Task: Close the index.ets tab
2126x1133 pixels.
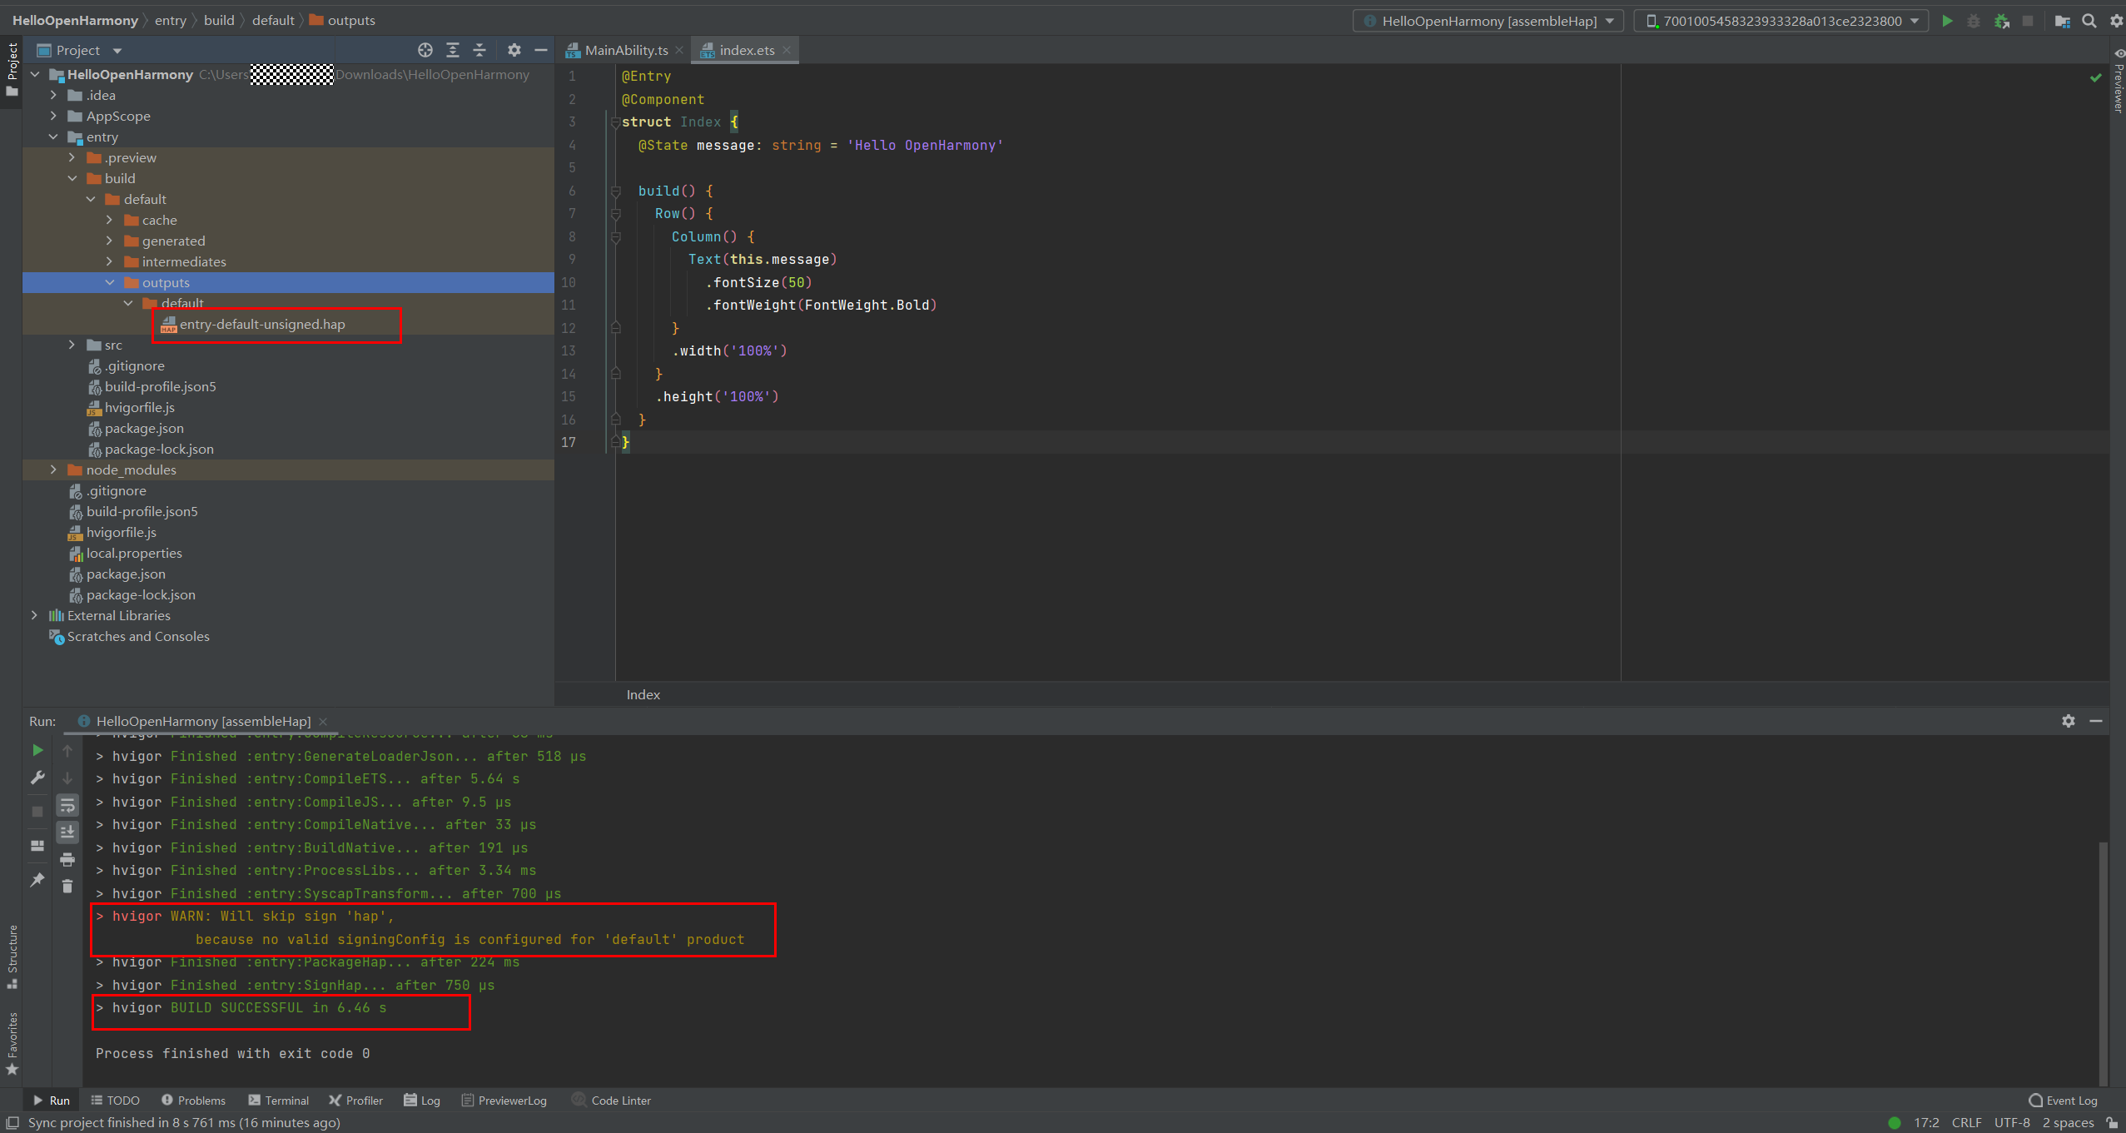Action: pos(787,50)
